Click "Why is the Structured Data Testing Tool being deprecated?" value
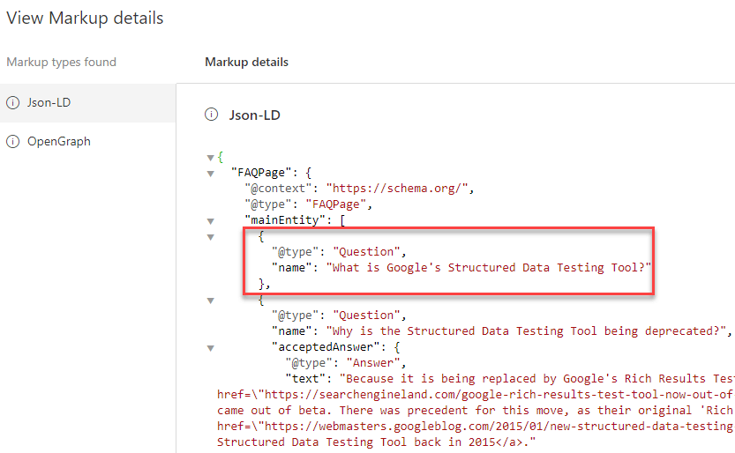The width and height of the screenshot is (735, 453). point(526,331)
